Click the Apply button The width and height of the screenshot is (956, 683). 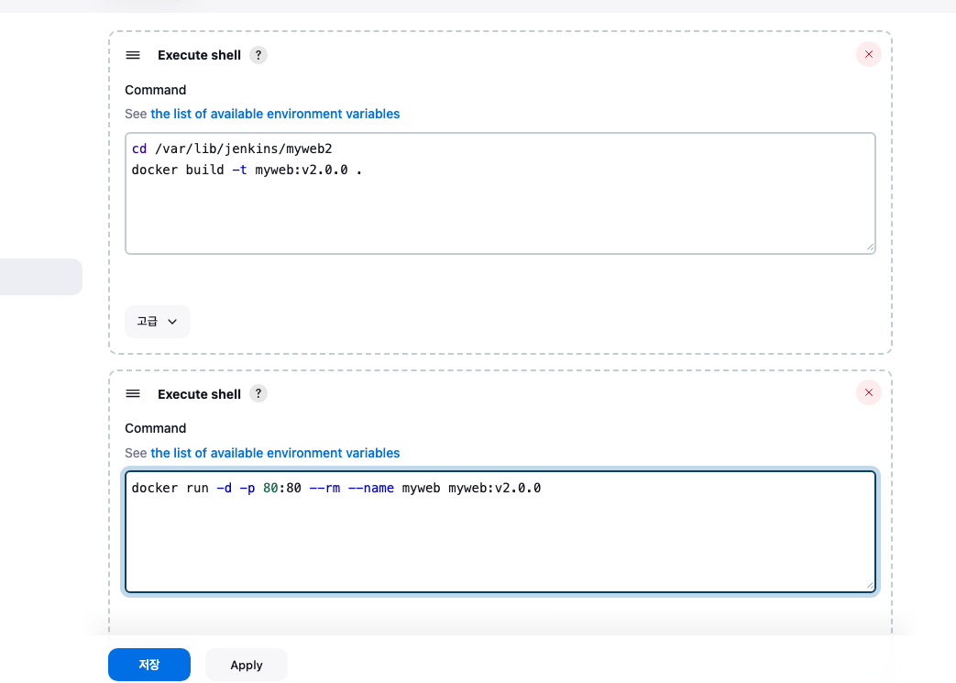click(x=247, y=665)
